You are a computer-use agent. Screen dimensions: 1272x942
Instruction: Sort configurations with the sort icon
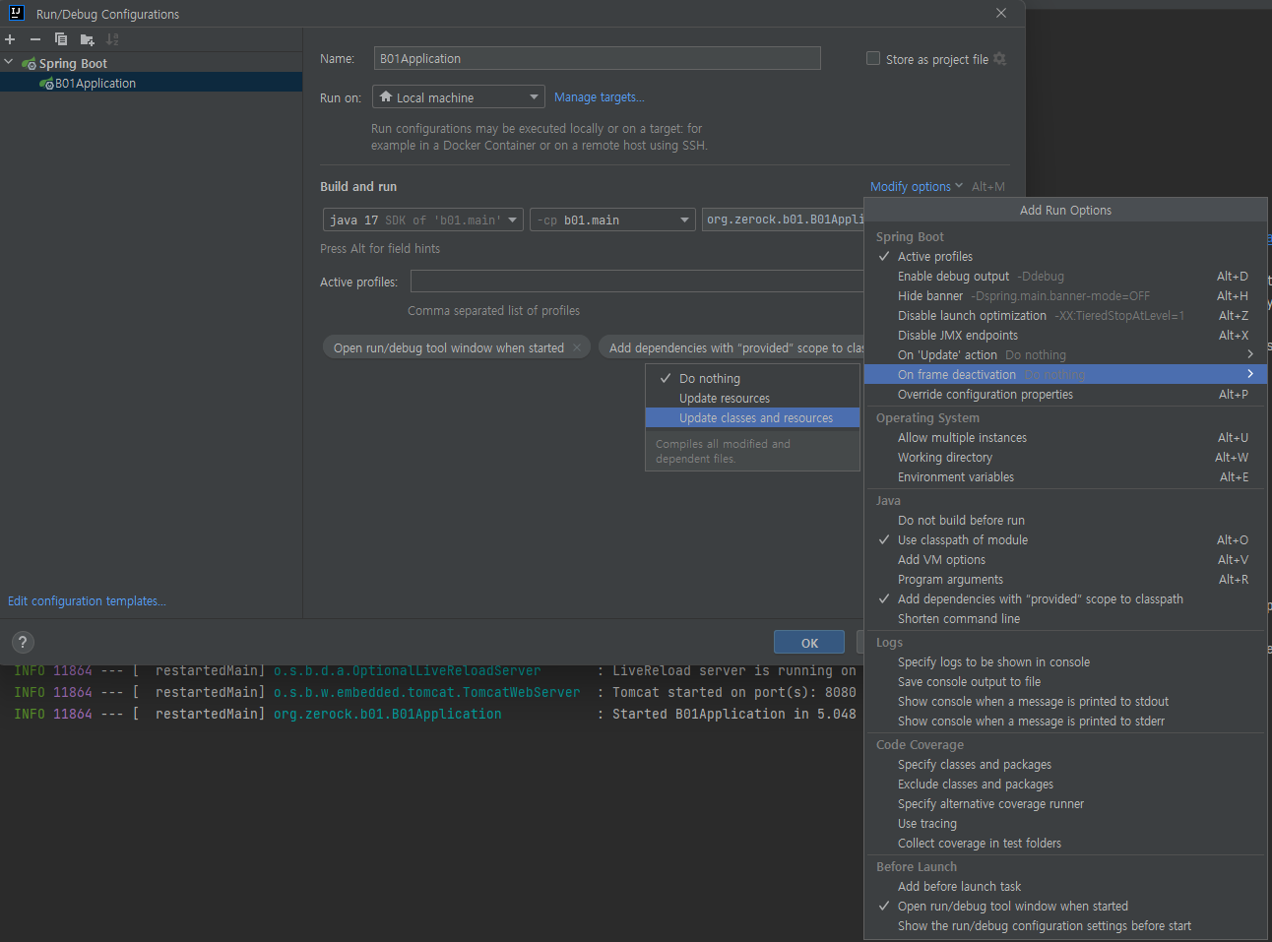coord(112,39)
